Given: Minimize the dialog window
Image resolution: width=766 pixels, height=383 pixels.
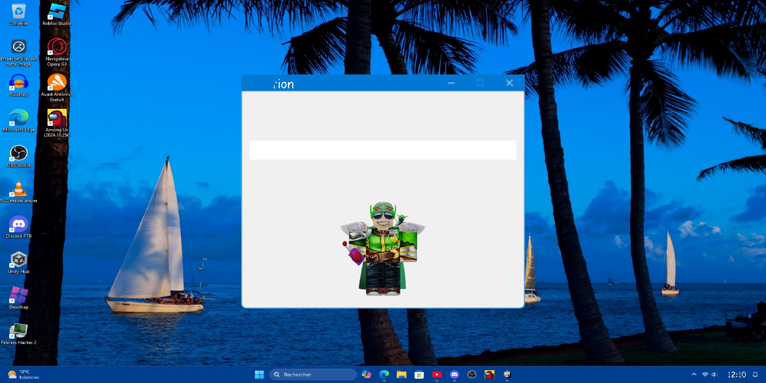Looking at the screenshot, I should pyautogui.click(x=451, y=83).
